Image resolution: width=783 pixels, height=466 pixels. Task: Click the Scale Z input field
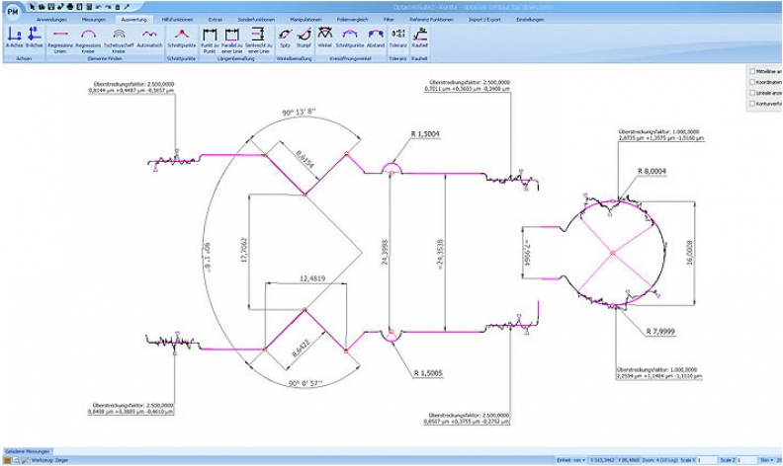tap(747, 460)
